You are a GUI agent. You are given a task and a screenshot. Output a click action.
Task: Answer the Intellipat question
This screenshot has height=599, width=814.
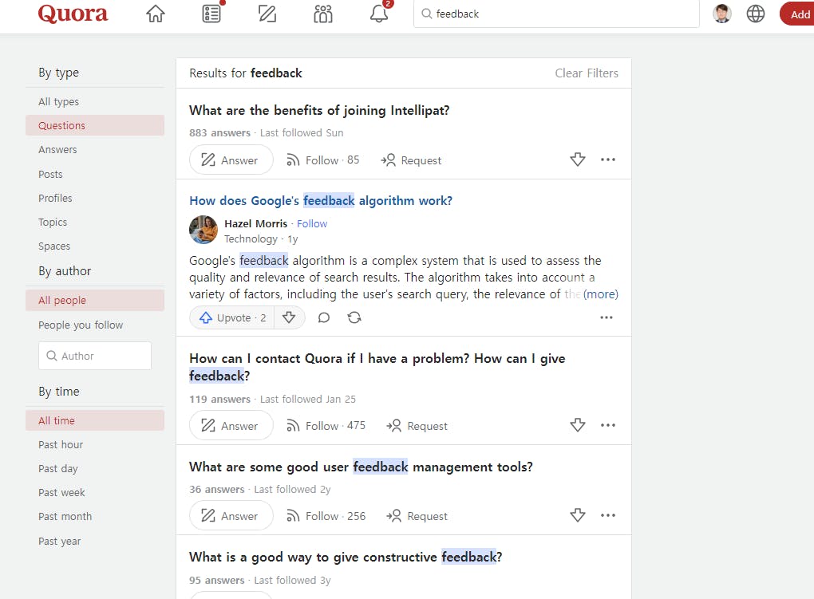tap(231, 160)
